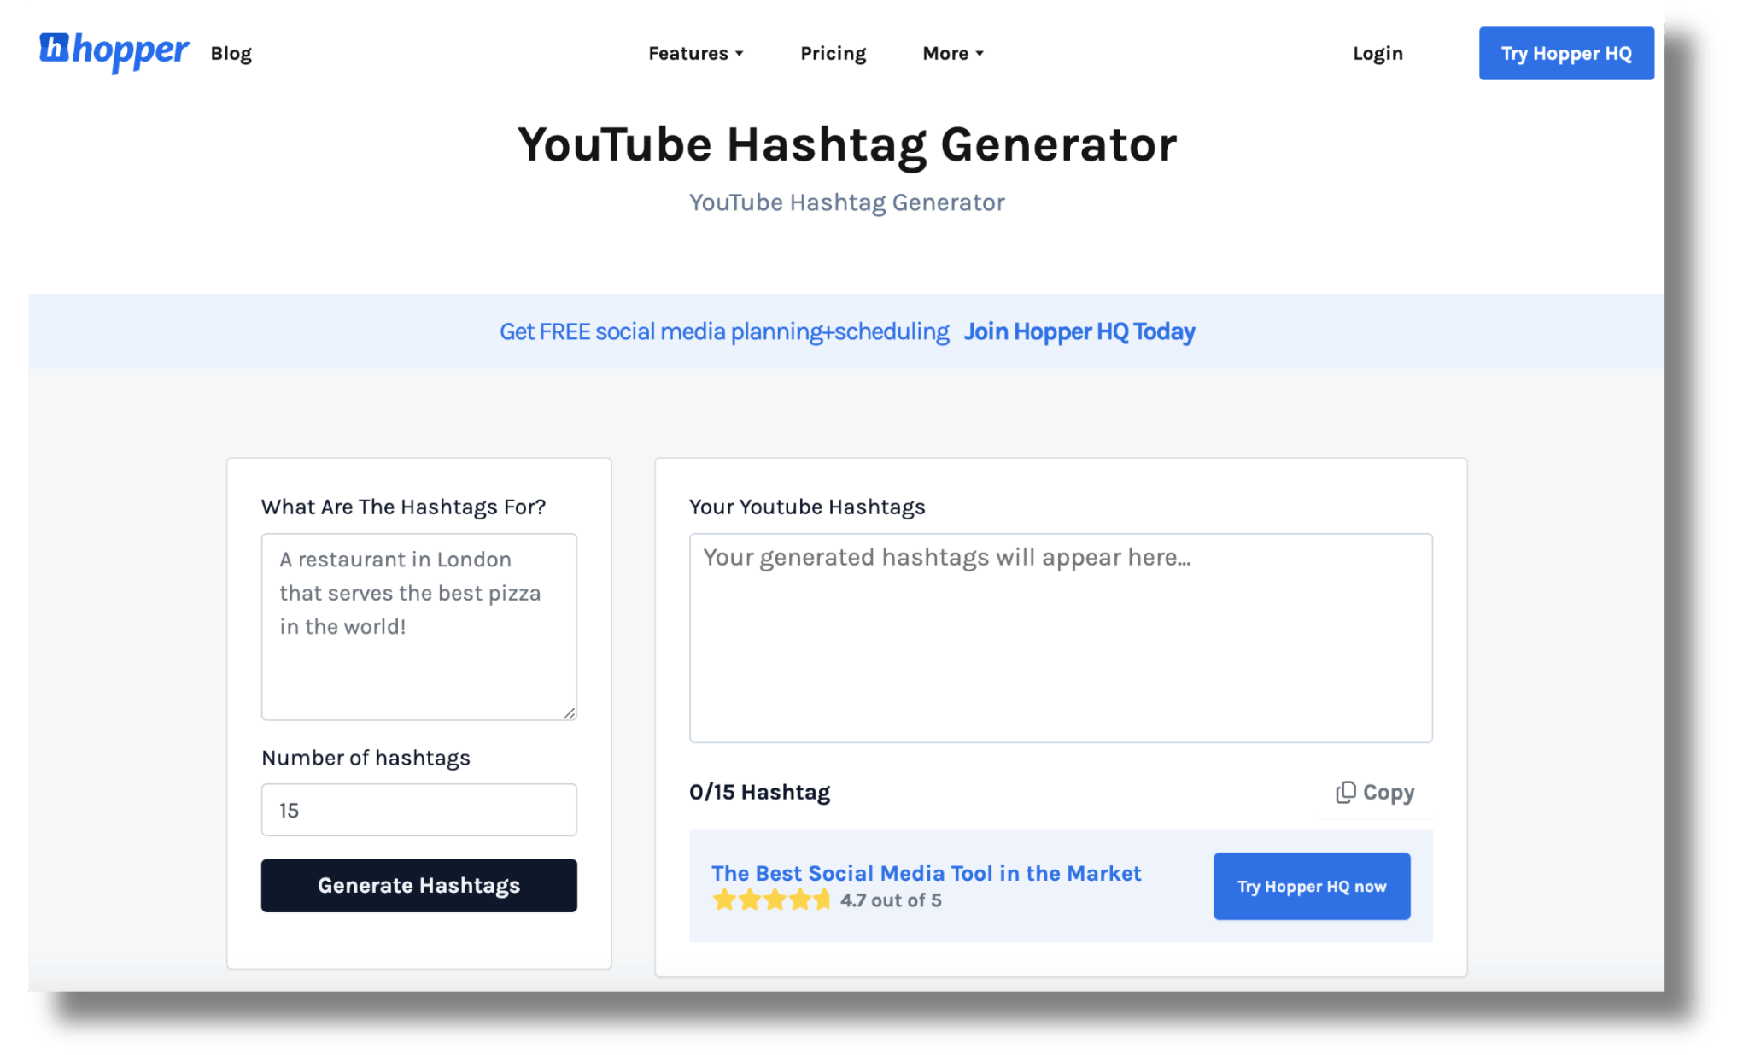Click the Number of hashtags field
Image resolution: width=1749 pixels, height=1055 pixels.
point(418,810)
